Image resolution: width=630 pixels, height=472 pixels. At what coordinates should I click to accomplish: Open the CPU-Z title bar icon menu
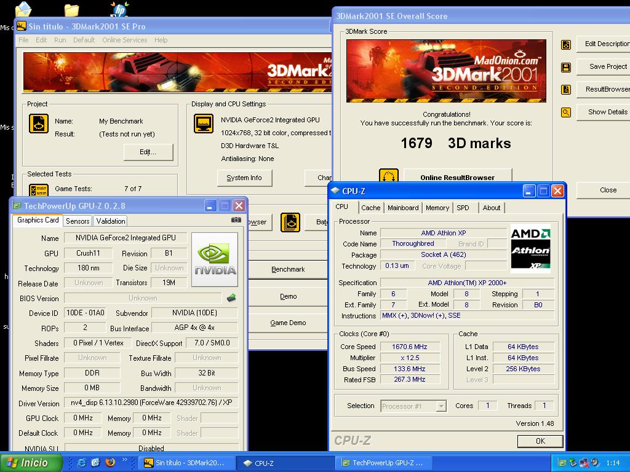tap(335, 191)
